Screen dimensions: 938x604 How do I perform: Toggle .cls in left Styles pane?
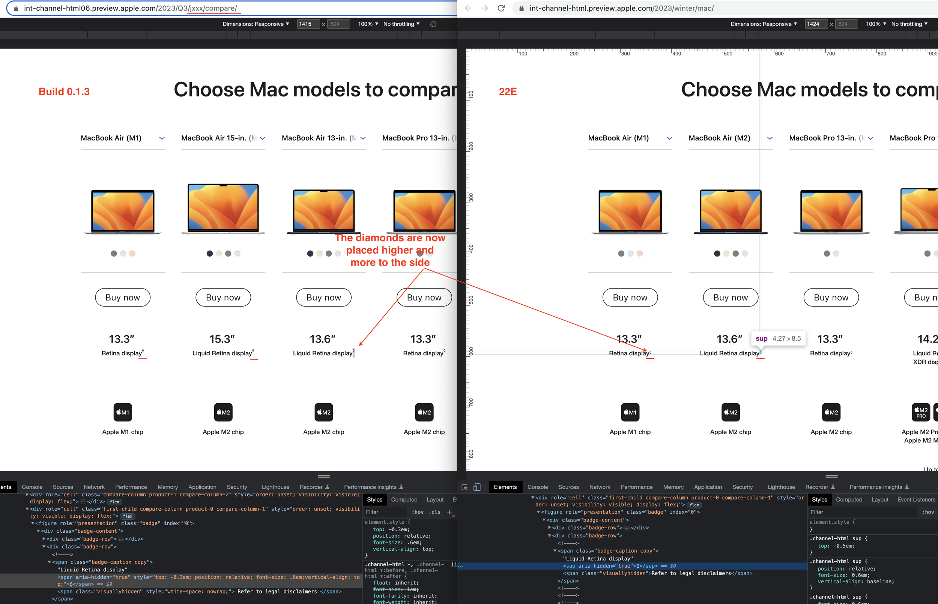(x=434, y=512)
